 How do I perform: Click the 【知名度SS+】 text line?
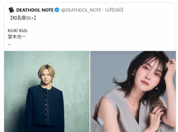click(23, 18)
